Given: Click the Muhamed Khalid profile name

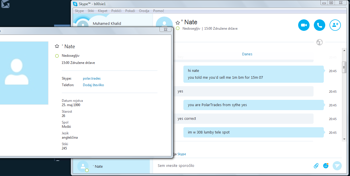Looking at the screenshot, I should pos(107,23).
